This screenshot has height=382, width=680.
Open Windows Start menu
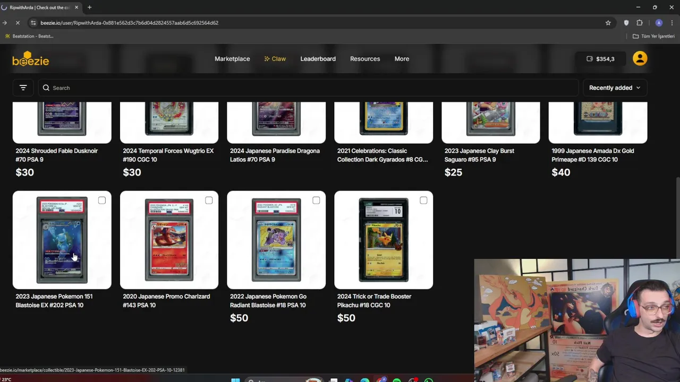pos(235,380)
